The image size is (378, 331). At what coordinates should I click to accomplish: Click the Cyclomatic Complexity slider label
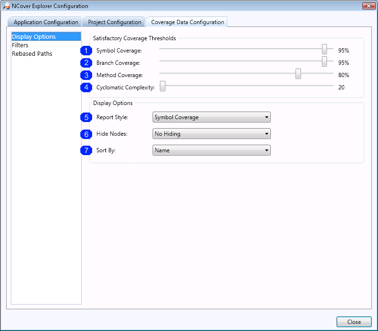point(126,87)
